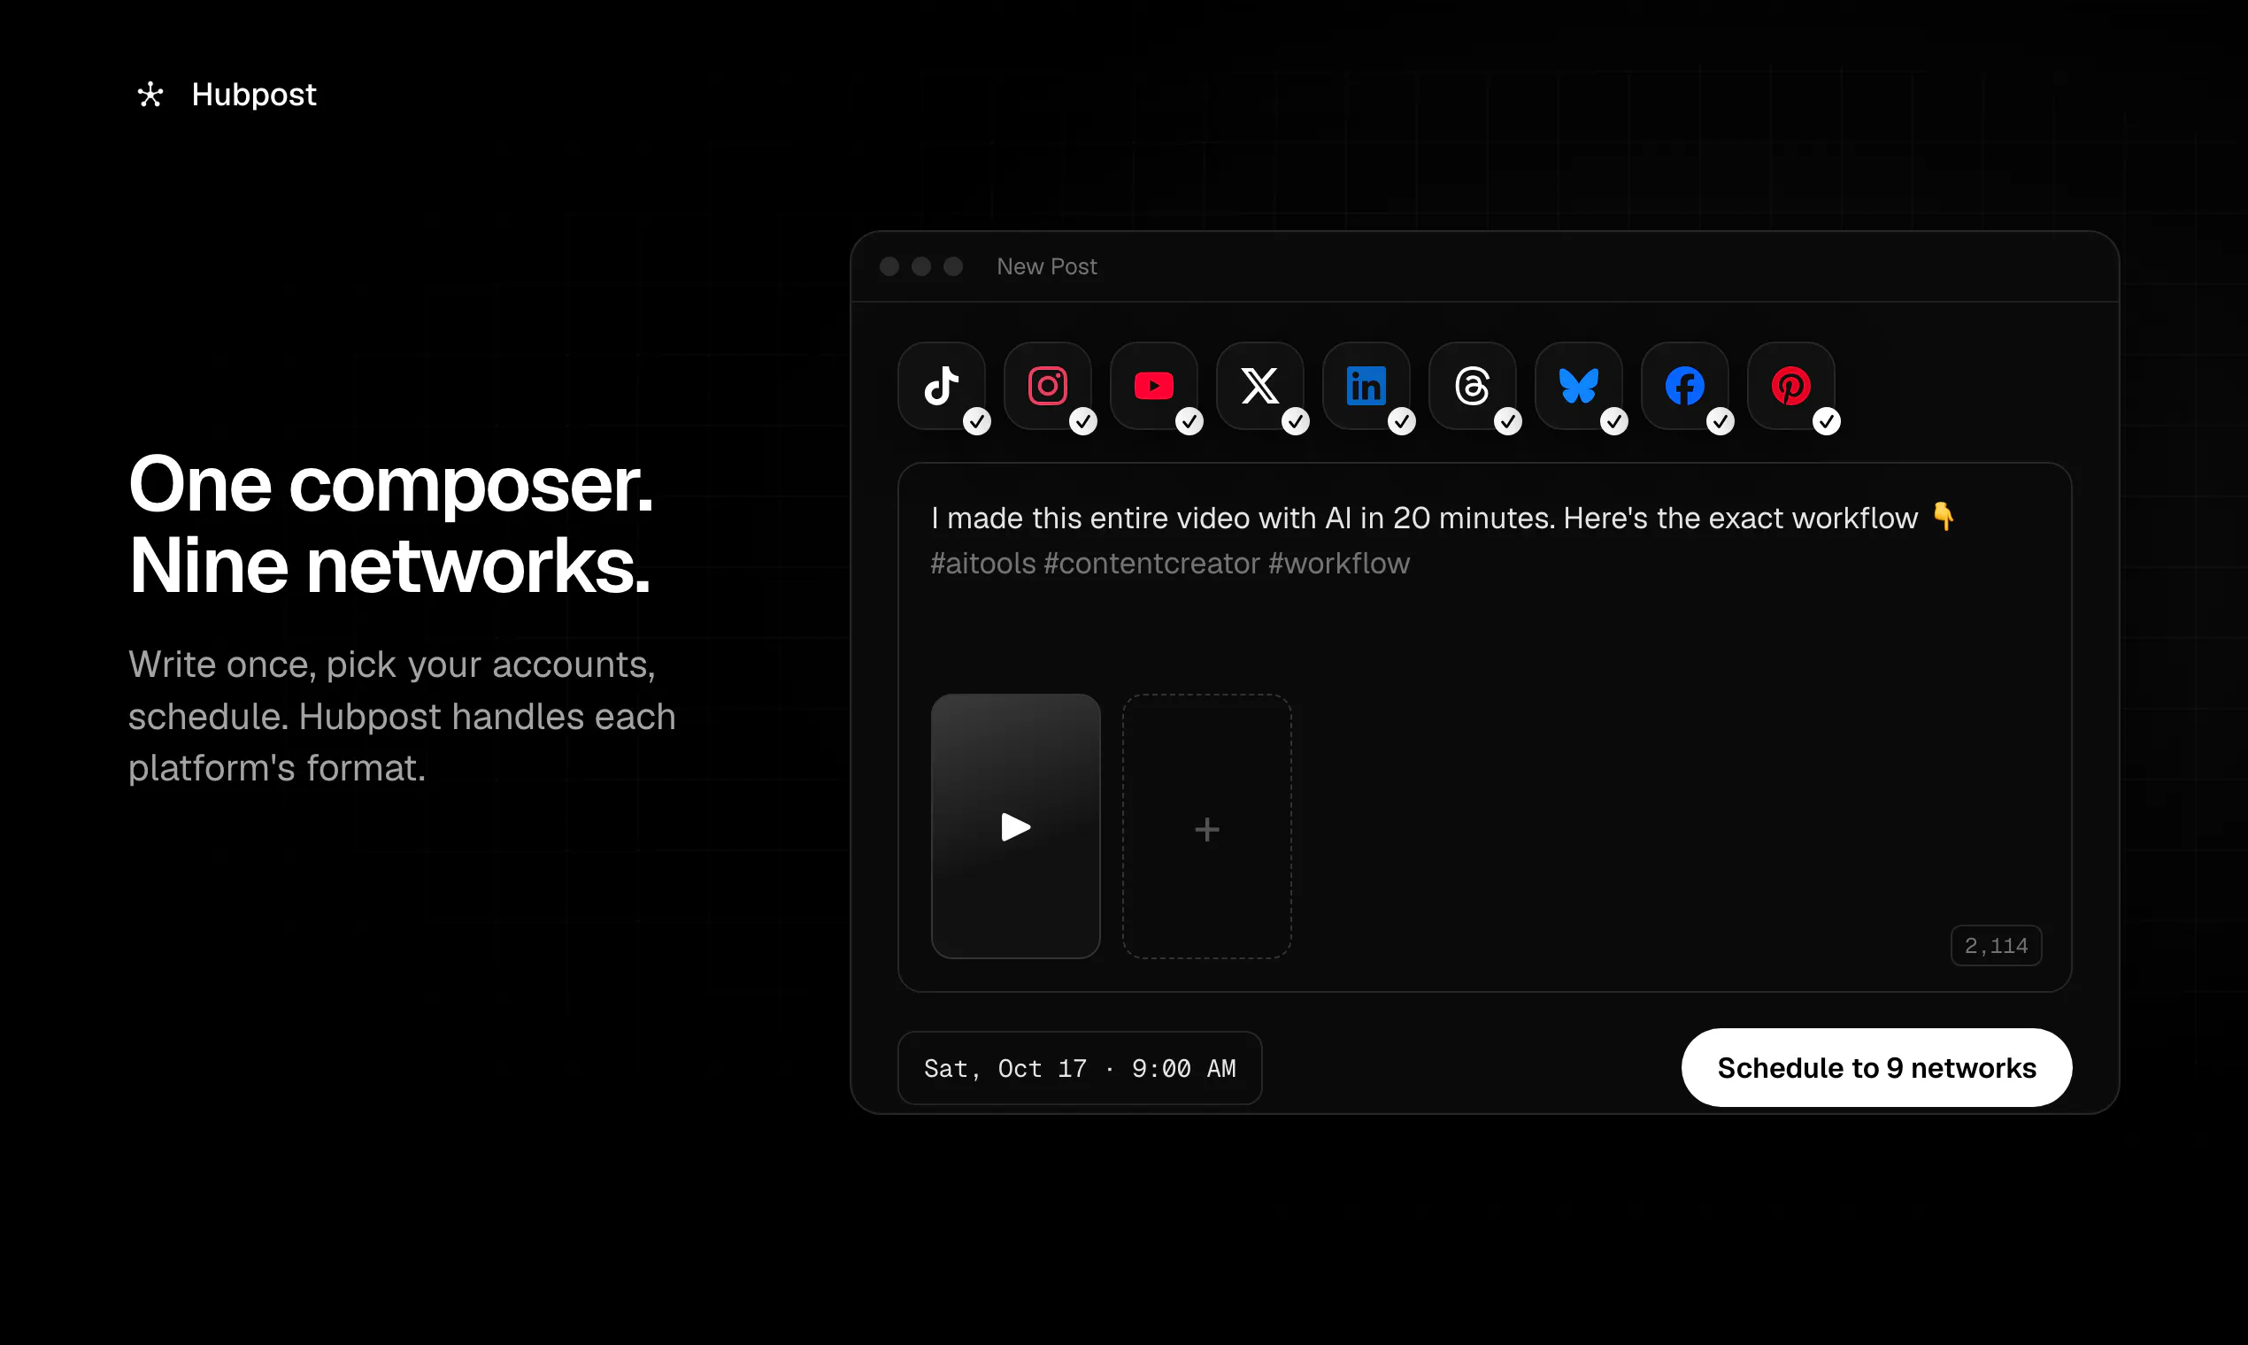Screen dimensions: 2248x1345
Task: Select the Facebook network icon
Action: pyautogui.click(x=1684, y=386)
